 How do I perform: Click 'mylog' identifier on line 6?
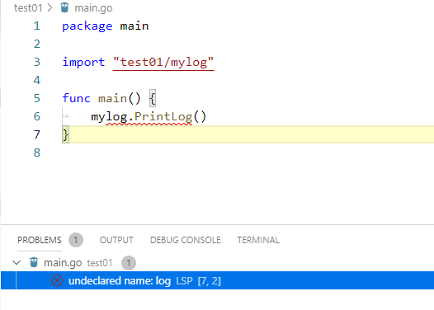[109, 117]
